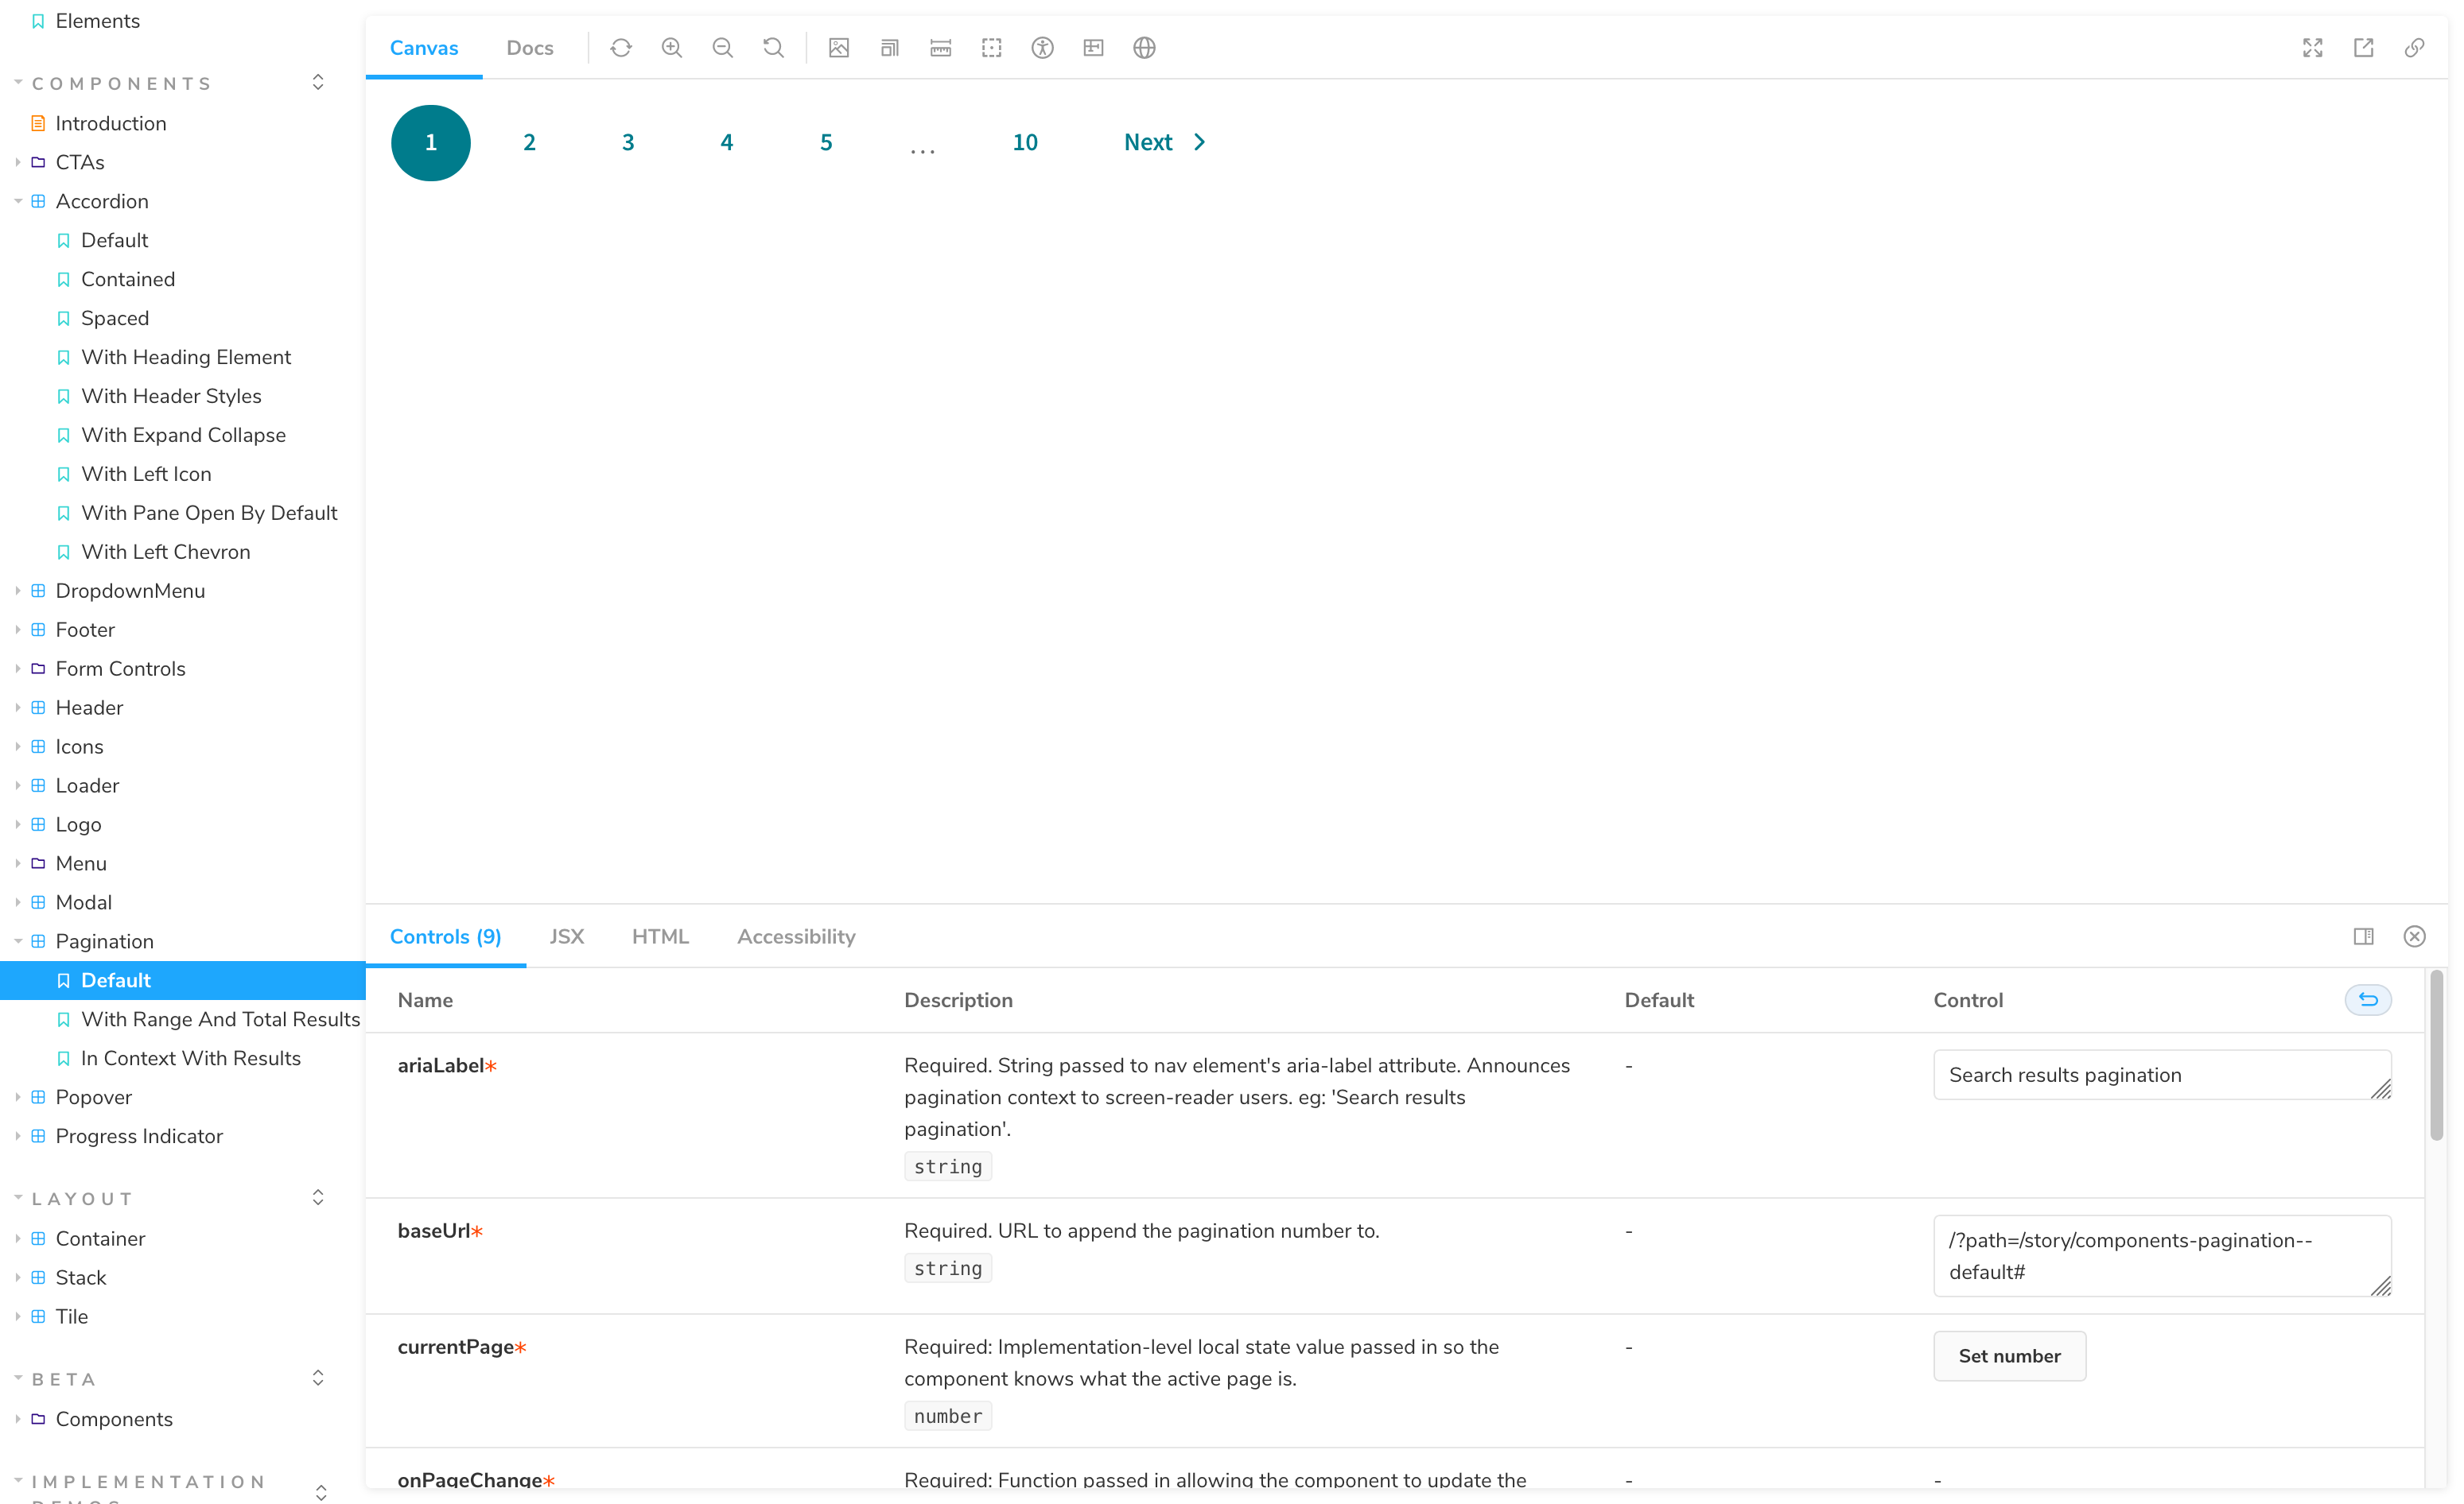Click the globe/world icon in toolbar

pyautogui.click(x=1146, y=48)
